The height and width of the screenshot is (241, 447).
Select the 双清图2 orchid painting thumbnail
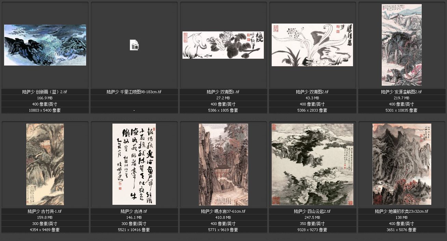pos(312,45)
